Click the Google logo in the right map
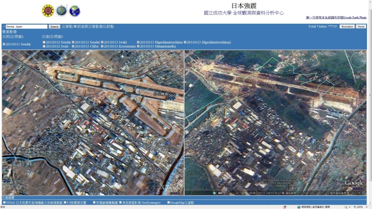The height and width of the screenshot is (209, 372). tap(354, 183)
